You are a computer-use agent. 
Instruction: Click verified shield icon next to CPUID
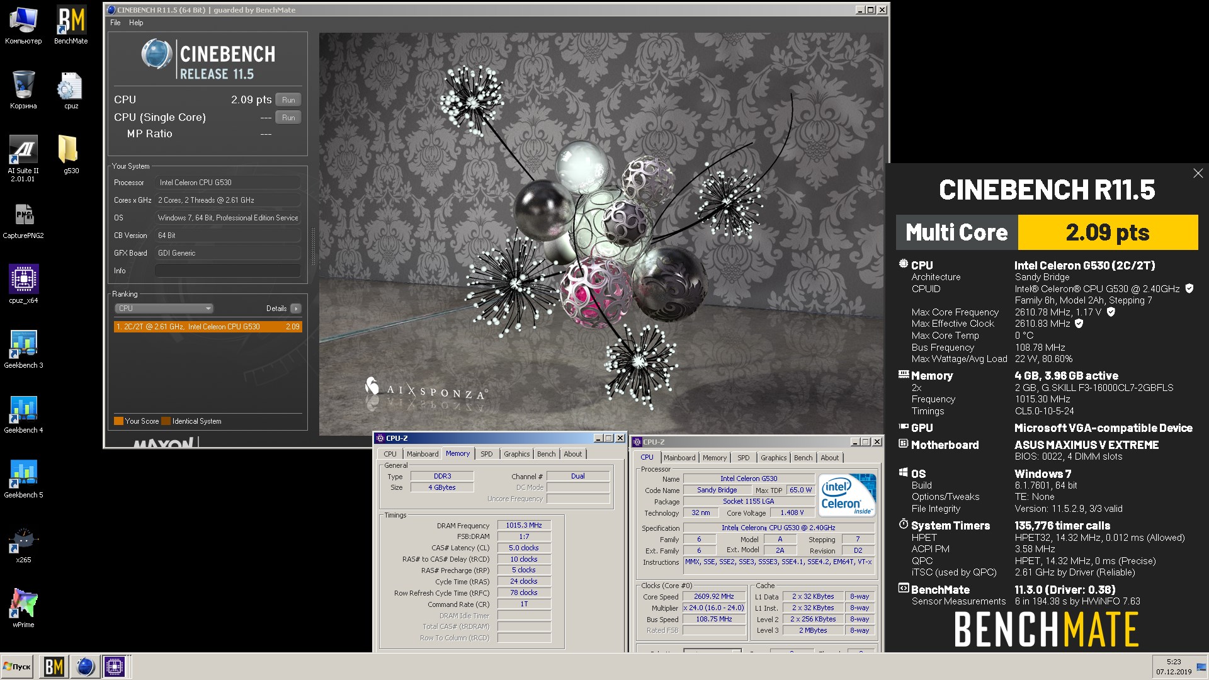point(1189,288)
